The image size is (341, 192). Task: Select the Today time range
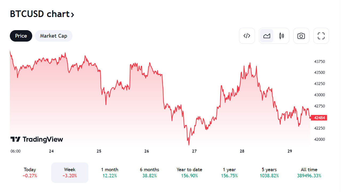[x=30, y=173]
